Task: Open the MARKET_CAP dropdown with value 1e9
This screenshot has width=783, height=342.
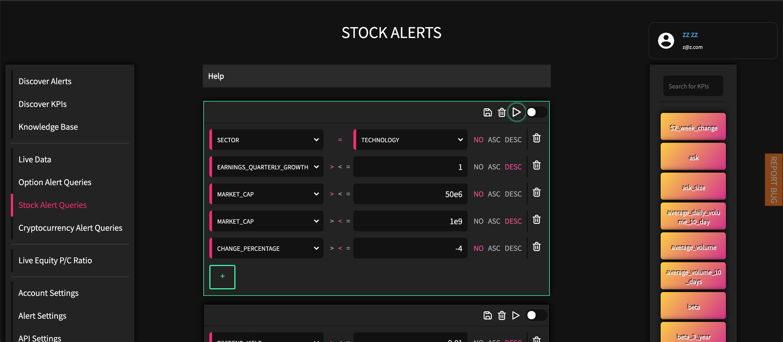Action: (266, 221)
